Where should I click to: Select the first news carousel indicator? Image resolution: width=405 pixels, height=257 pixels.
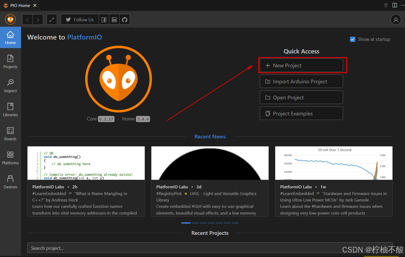click(186, 223)
